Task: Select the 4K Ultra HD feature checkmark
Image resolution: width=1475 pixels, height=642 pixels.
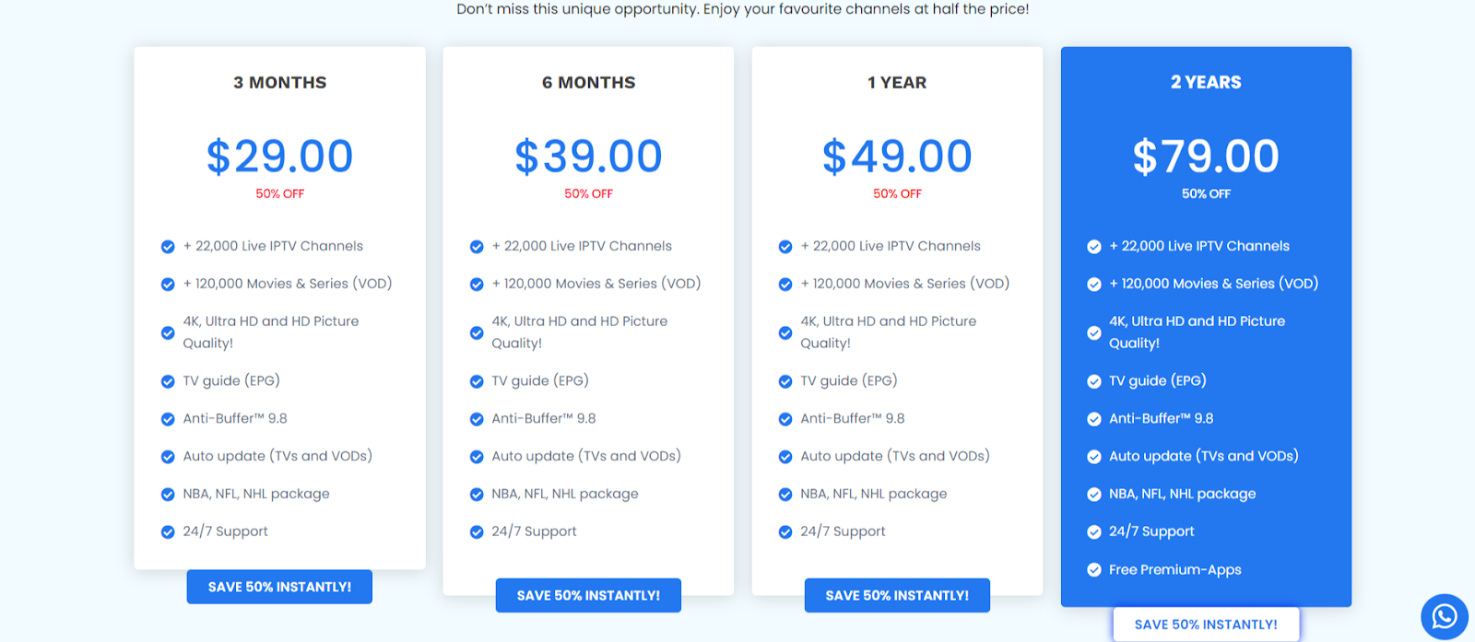Action: point(168,333)
